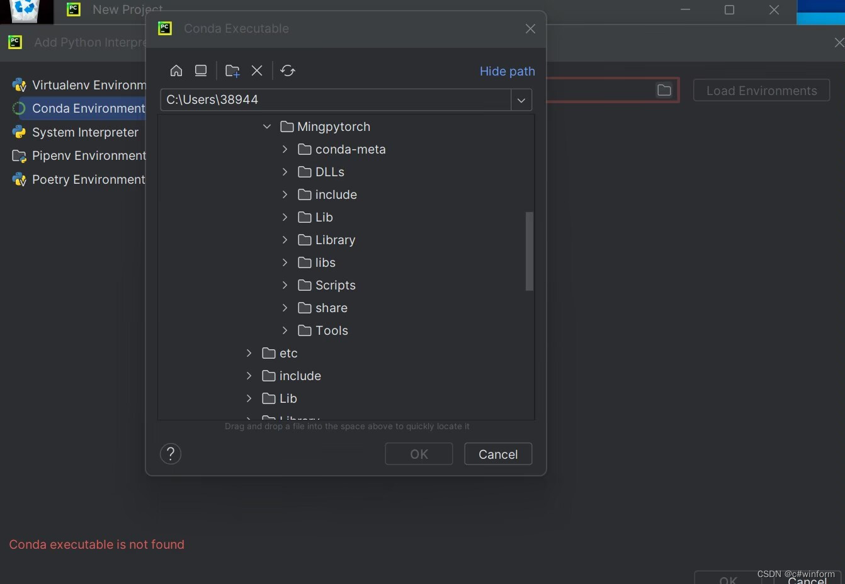
Task: Expand the Scripts folder
Action: [x=285, y=285]
